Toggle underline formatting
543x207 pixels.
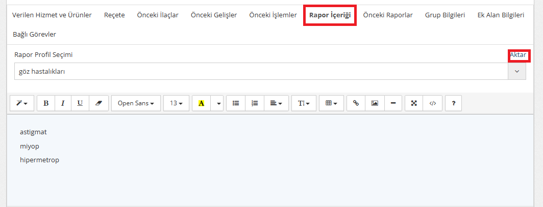click(80, 103)
